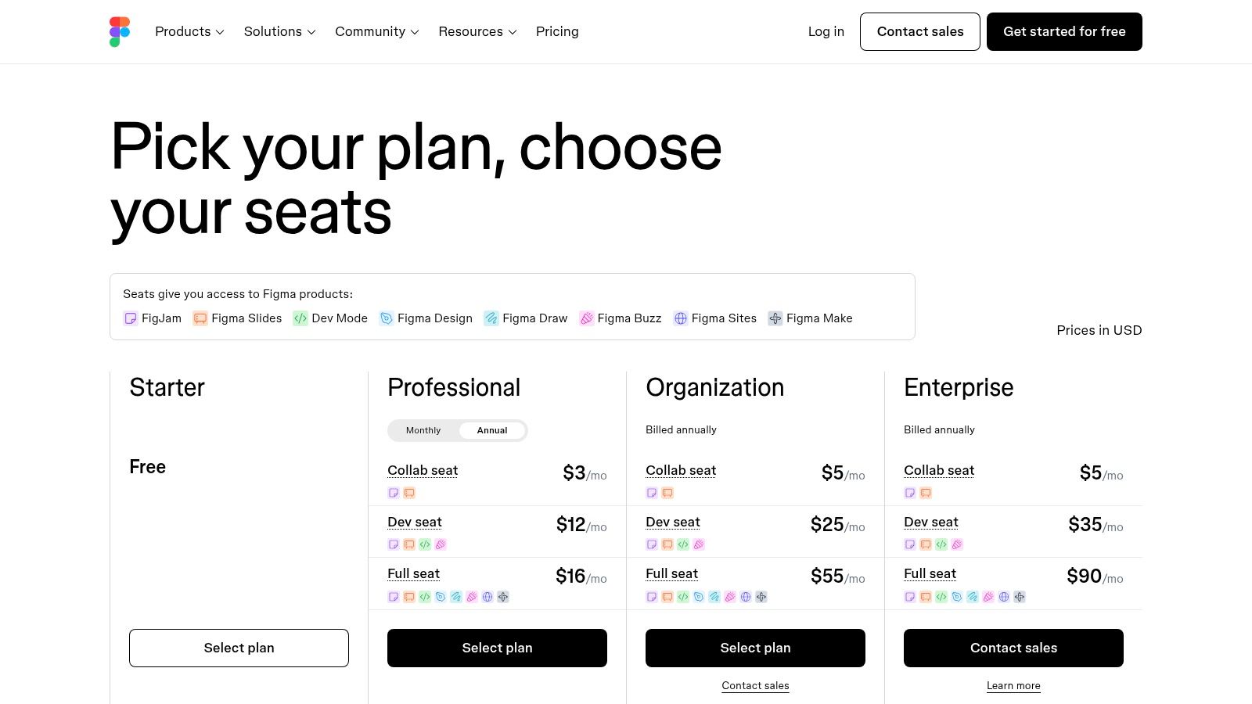1252x704 pixels.
Task: Open Learn more under Enterprise
Action: tap(1013, 685)
